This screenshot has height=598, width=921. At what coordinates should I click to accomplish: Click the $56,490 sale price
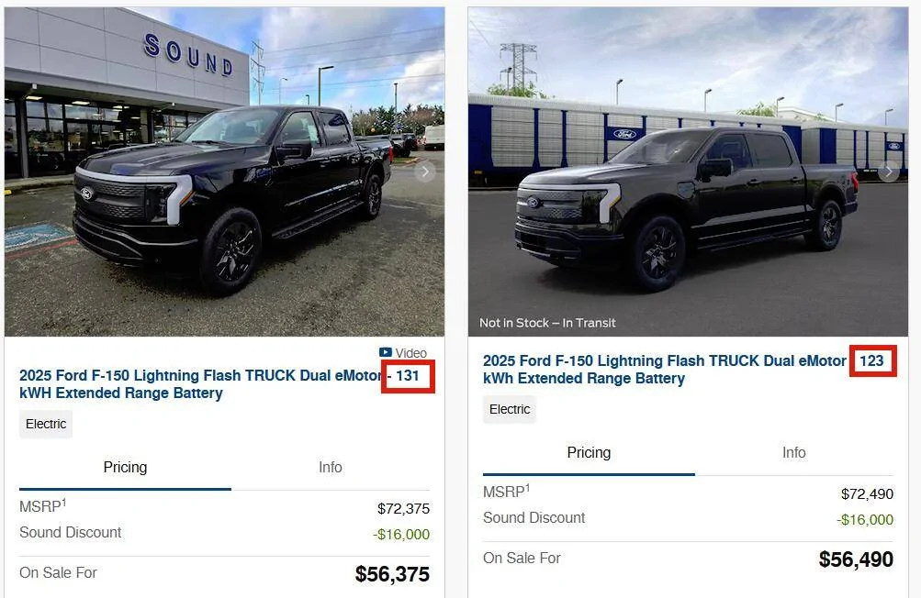(856, 559)
